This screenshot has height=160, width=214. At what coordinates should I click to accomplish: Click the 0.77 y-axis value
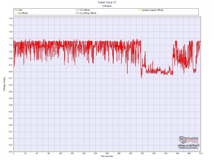(x=11, y=78)
